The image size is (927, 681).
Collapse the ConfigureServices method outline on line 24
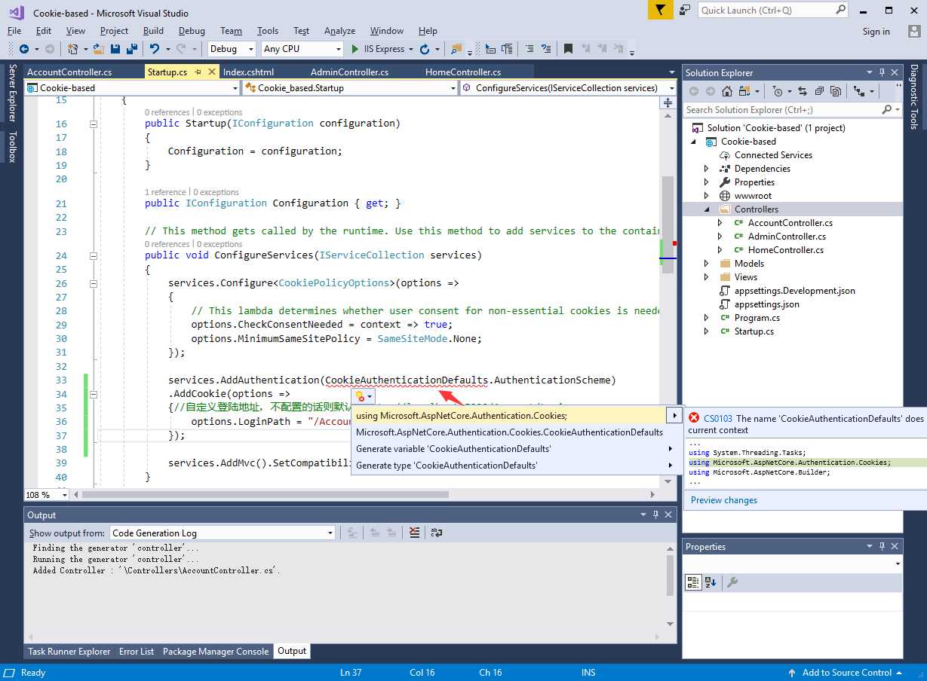click(x=94, y=255)
